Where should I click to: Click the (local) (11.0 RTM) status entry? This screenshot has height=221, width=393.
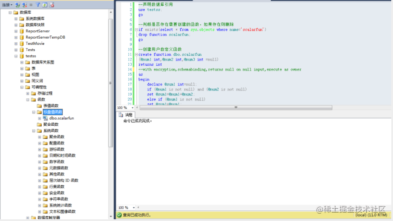tap(371, 215)
